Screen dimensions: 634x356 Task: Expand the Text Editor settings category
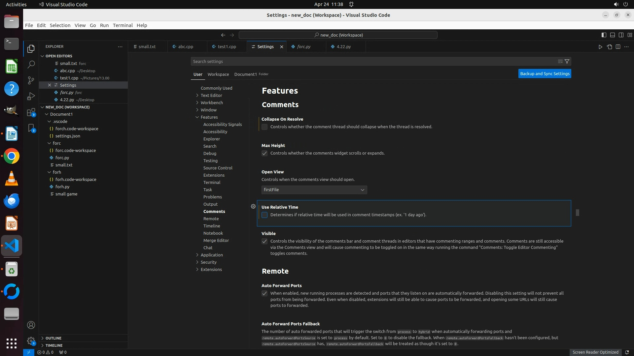point(211,95)
